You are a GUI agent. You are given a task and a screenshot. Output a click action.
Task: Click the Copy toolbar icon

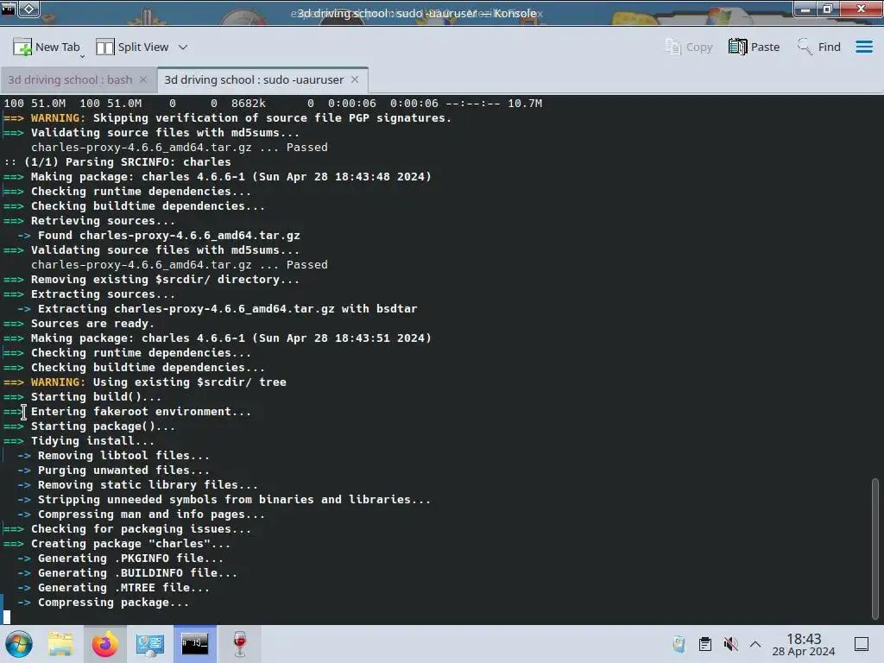(x=689, y=47)
